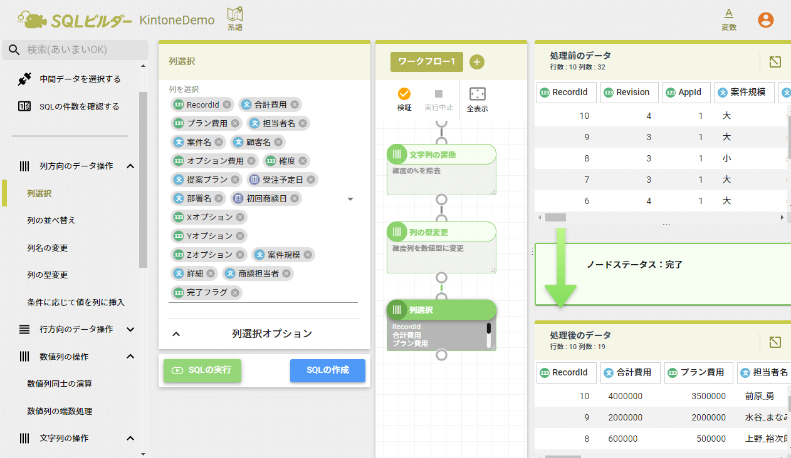Expand the 処理前のデータ panel

tap(775, 61)
